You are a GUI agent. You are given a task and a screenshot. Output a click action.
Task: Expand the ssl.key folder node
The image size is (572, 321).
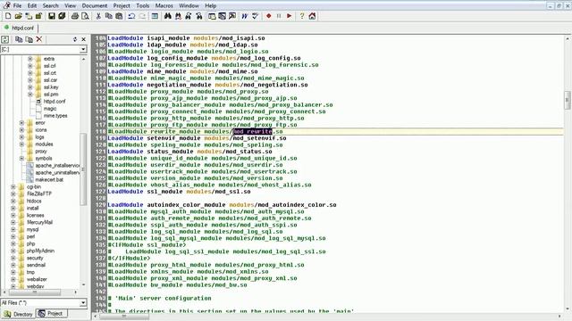click(29, 87)
